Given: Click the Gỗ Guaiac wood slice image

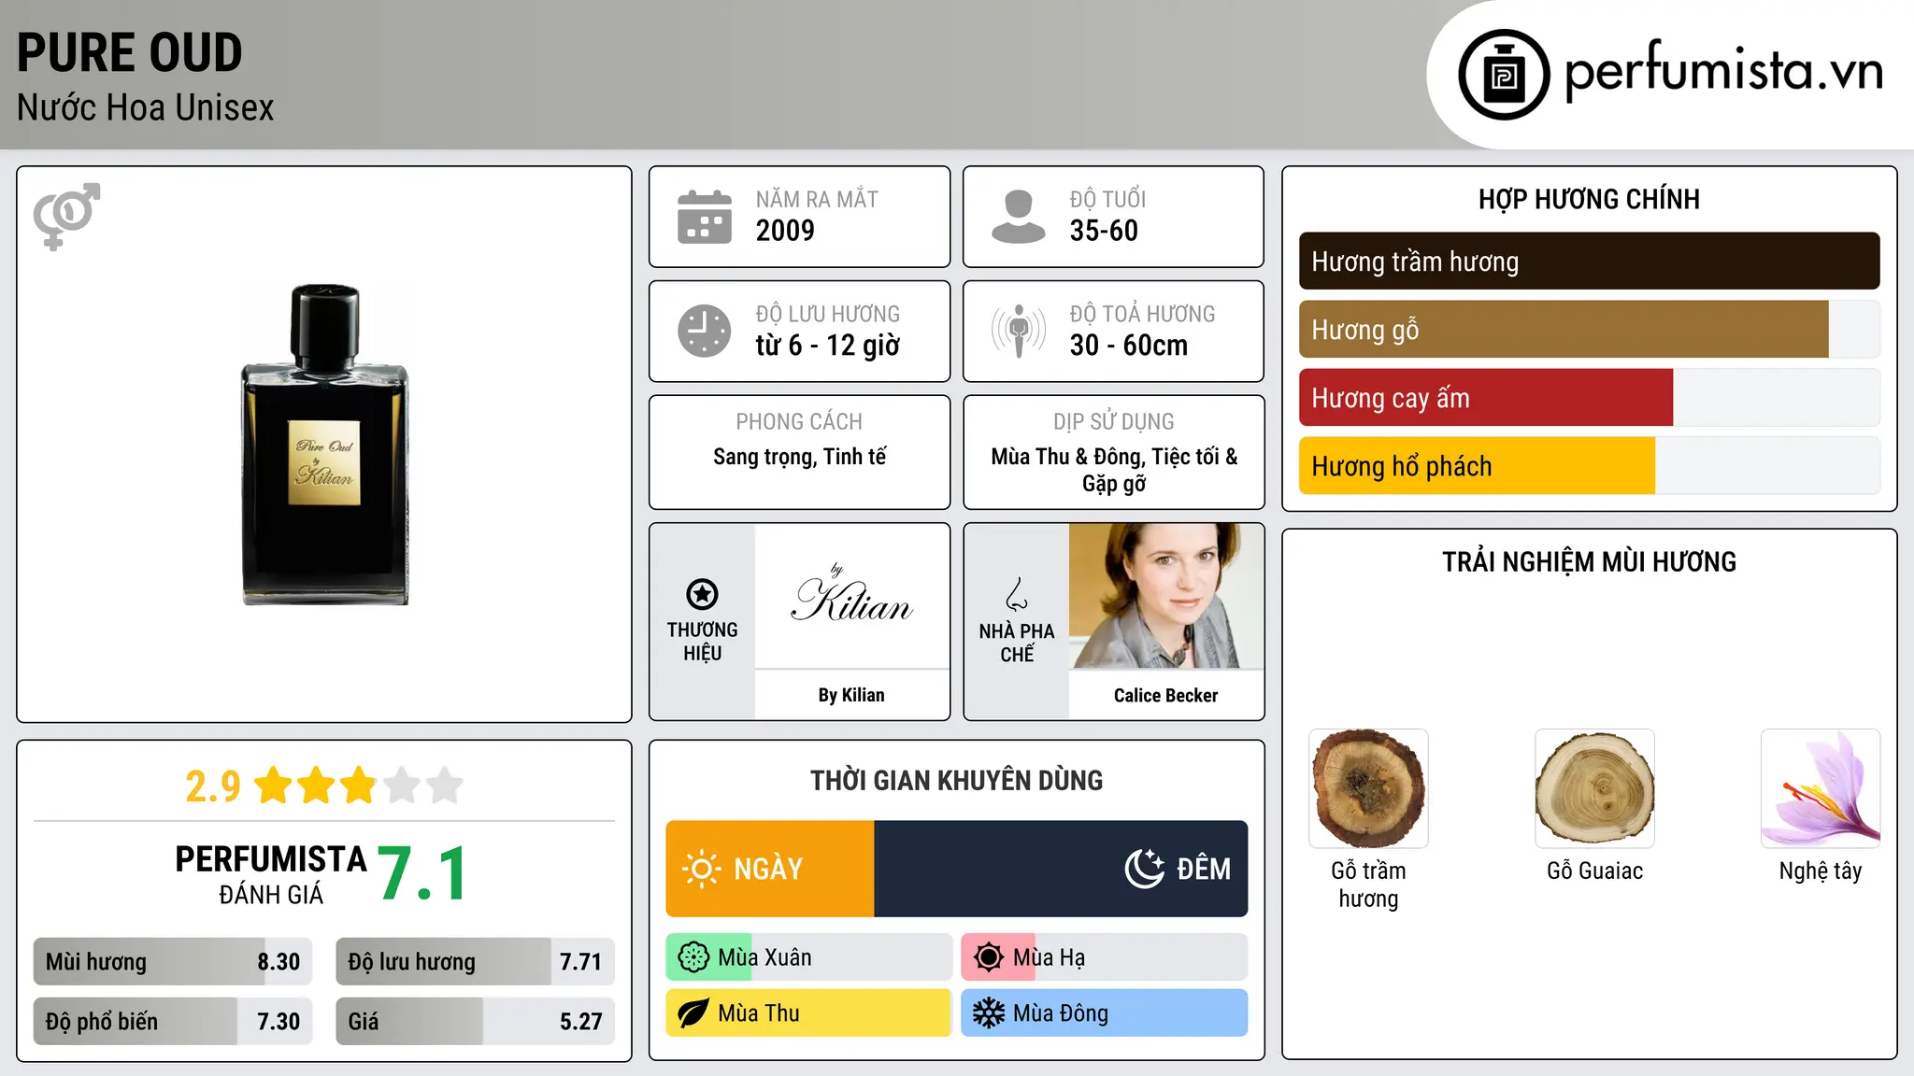Looking at the screenshot, I should pos(1594,788).
